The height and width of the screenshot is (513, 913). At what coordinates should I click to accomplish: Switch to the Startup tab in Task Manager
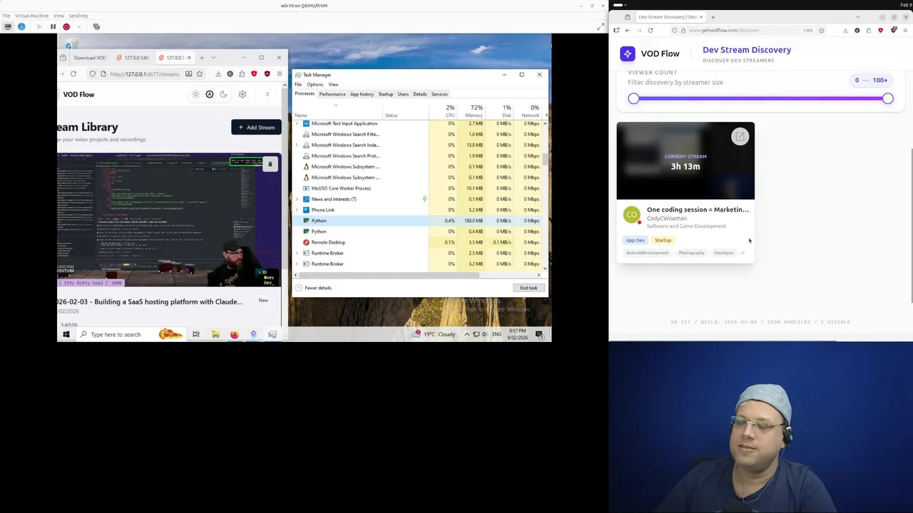pos(386,94)
